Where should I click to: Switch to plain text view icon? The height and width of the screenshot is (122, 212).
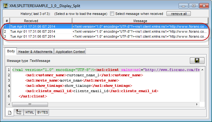[x=10, y=113]
